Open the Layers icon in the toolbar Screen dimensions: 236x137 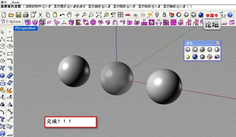click(x=172, y=15)
